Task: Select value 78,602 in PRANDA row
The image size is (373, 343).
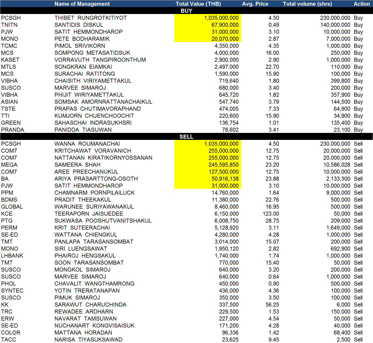Action: 230,130
